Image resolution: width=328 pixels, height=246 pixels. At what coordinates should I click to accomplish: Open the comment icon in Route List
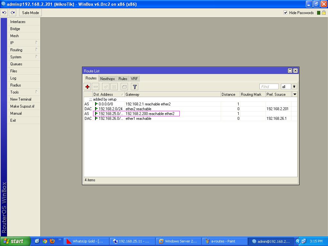click(124, 86)
